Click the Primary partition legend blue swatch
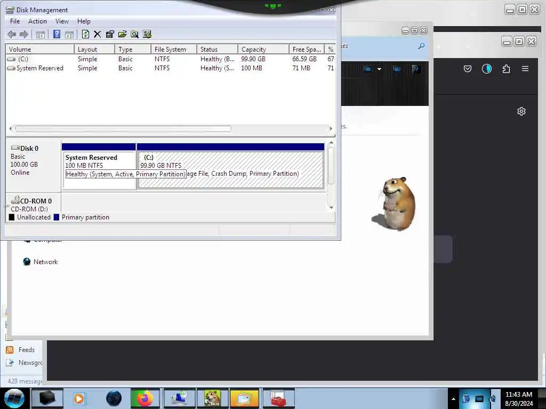 [56, 217]
